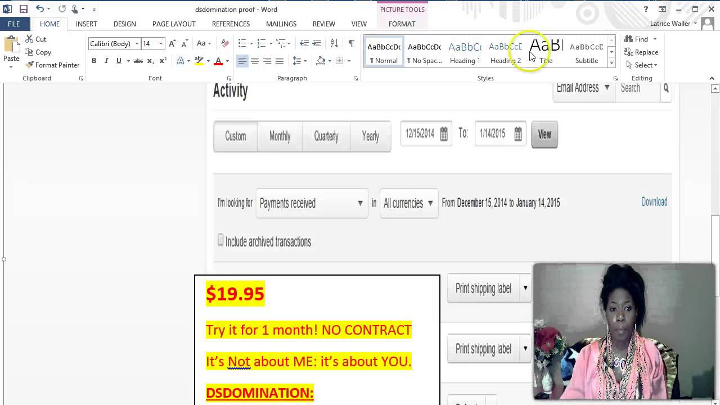Show paragraph marks and formatting symbols
Viewport: 720px width, 405px height.
(x=351, y=43)
